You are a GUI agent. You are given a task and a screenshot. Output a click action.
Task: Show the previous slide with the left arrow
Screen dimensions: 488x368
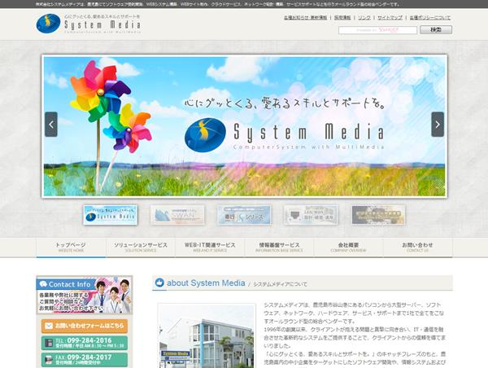[x=51, y=125]
